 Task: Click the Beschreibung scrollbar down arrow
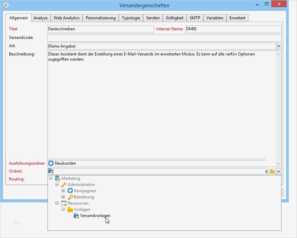(278, 164)
